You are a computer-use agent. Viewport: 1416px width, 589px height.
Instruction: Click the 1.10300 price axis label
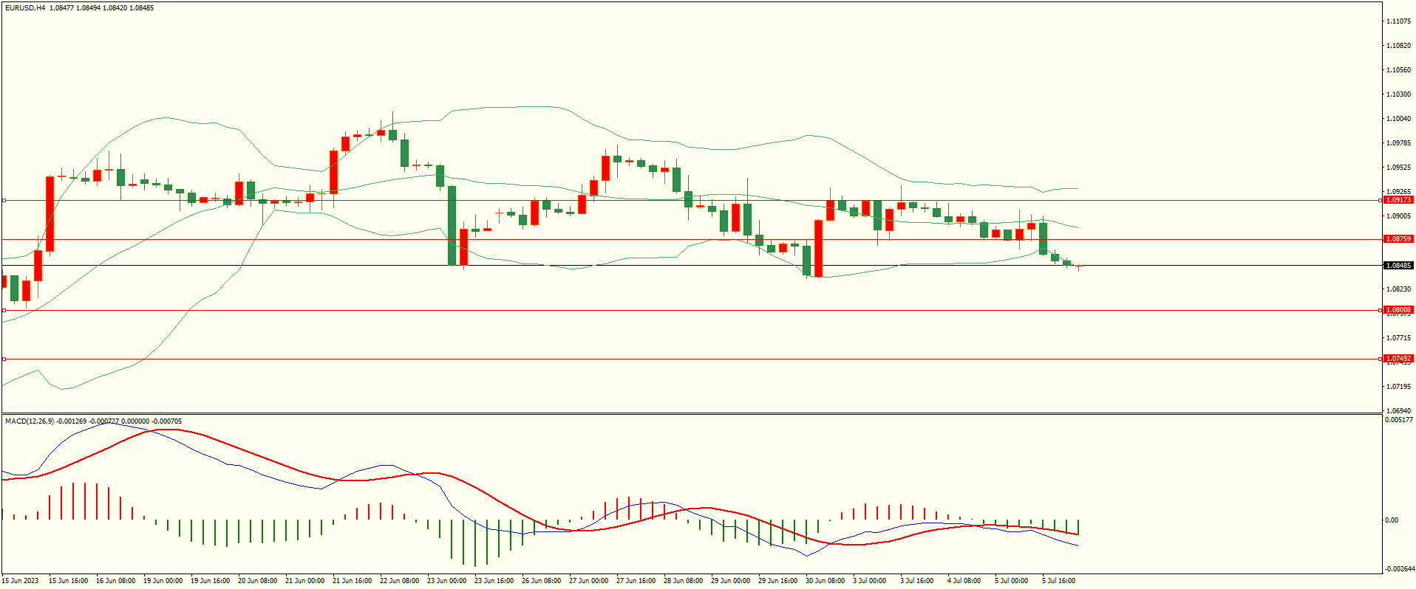(1398, 94)
